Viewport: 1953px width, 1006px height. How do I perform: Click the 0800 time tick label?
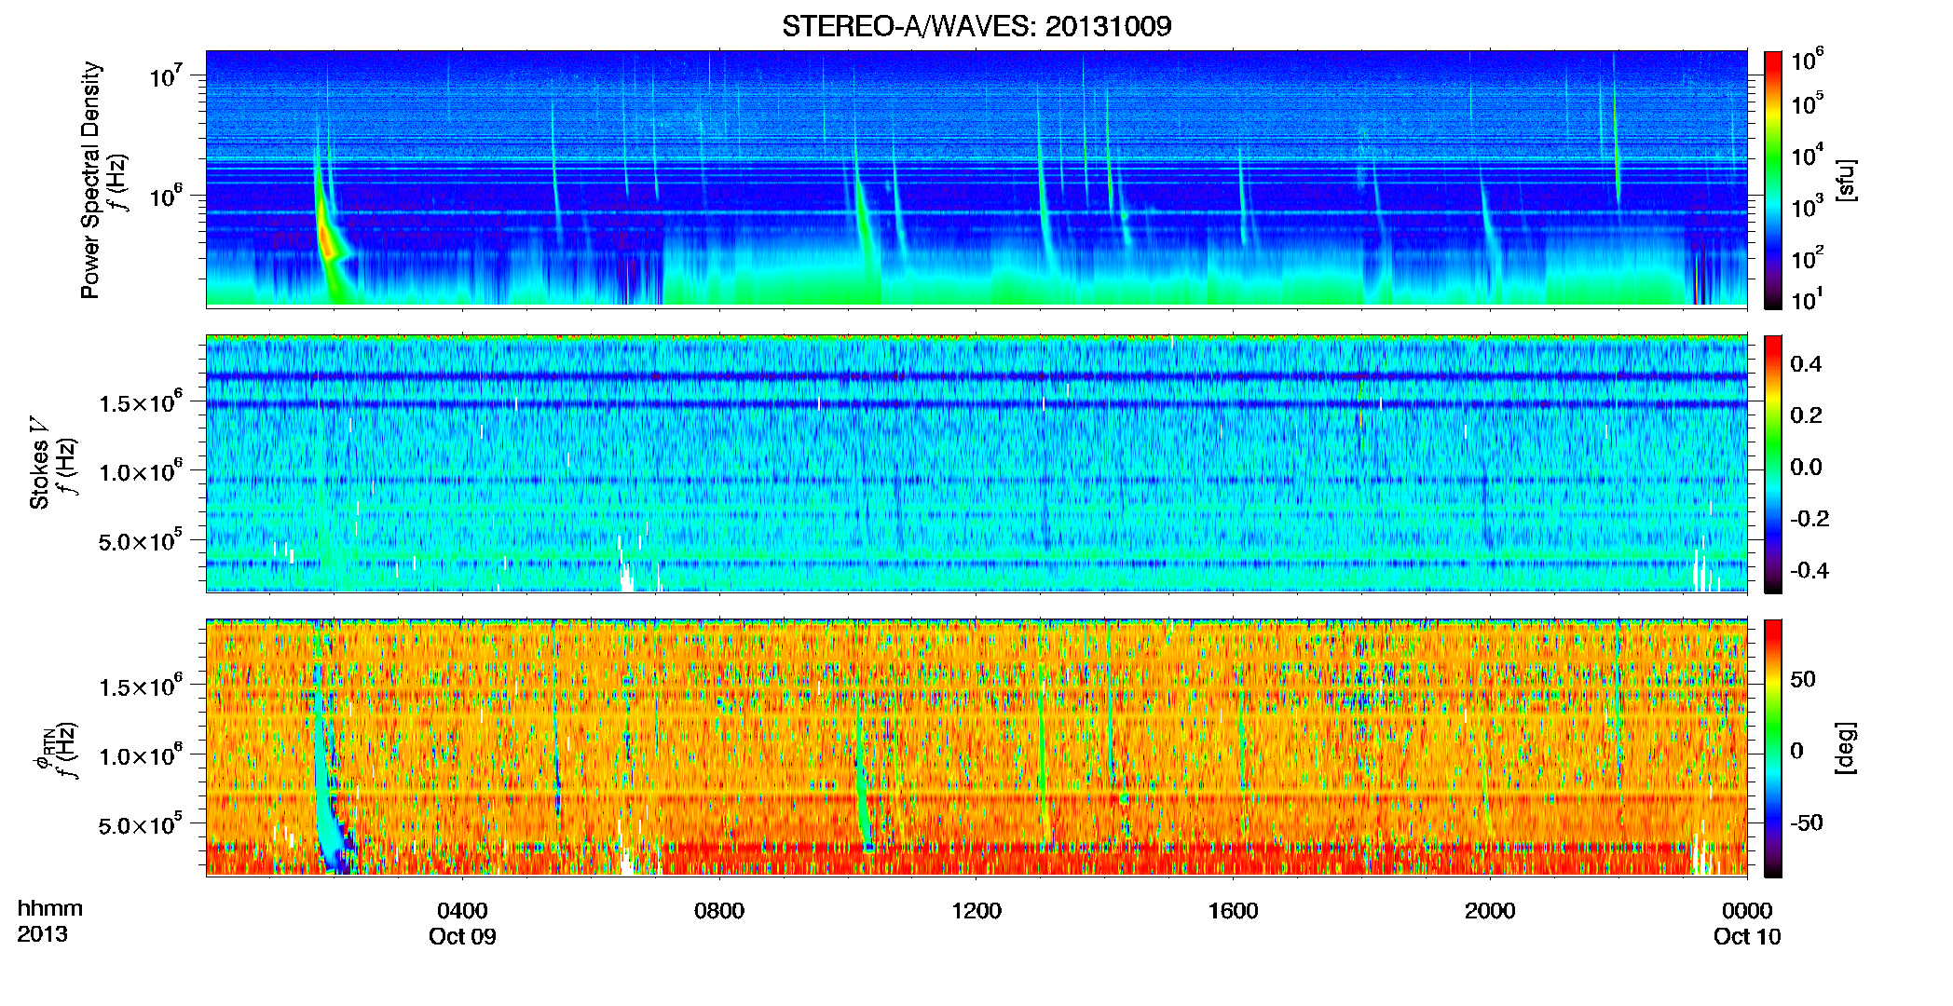(x=719, y=911)
